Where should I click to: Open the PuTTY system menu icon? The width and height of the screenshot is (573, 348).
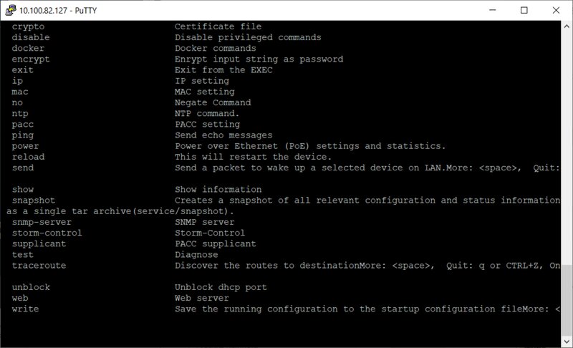[11, 10]
